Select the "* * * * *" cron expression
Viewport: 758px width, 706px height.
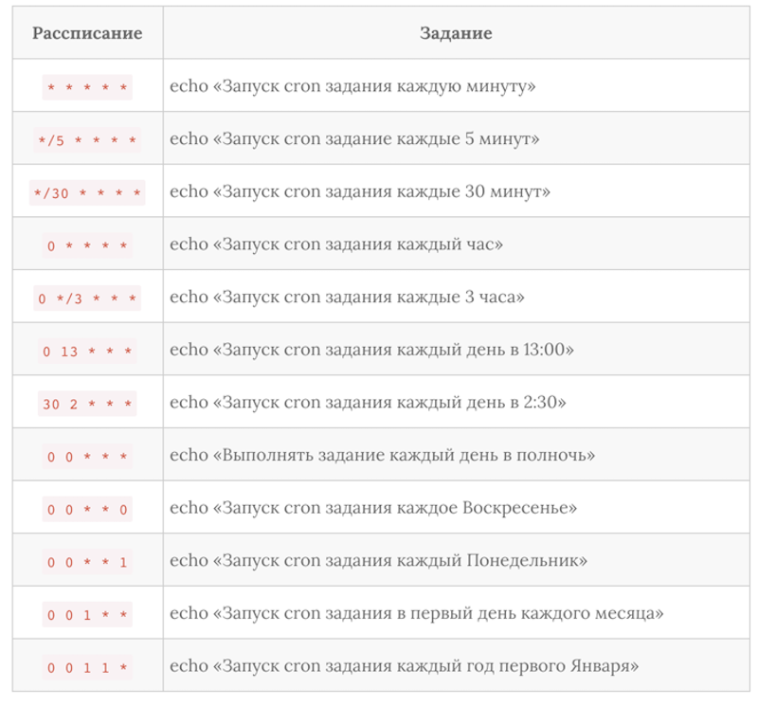(x=87, y=87)
